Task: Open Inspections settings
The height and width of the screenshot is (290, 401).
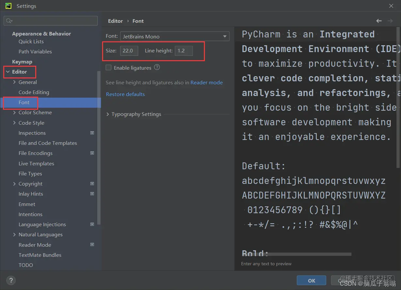Action: tap(32, 133)
